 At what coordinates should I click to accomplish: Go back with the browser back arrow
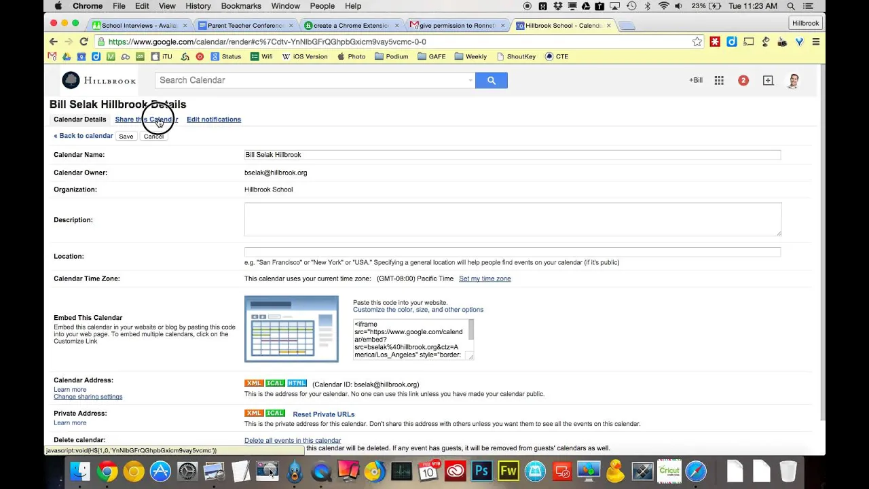tap(54, 41)
